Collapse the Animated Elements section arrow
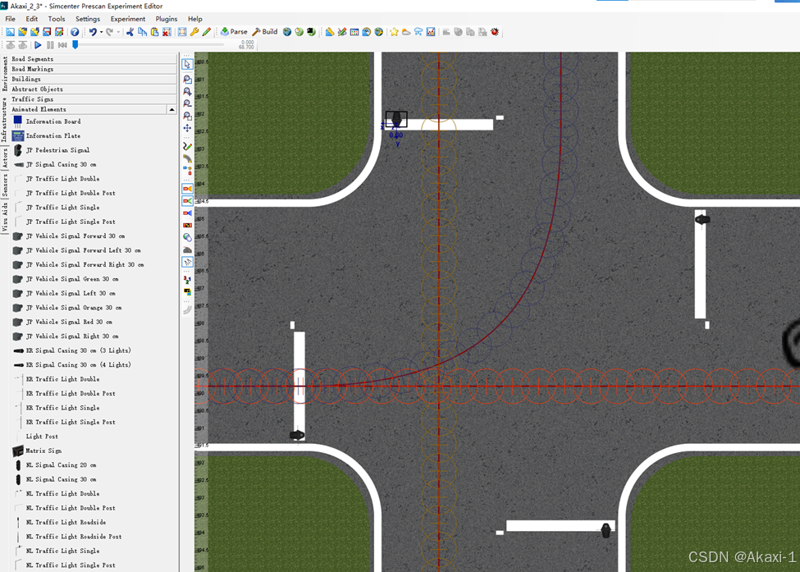 click(x=172, y=109)
